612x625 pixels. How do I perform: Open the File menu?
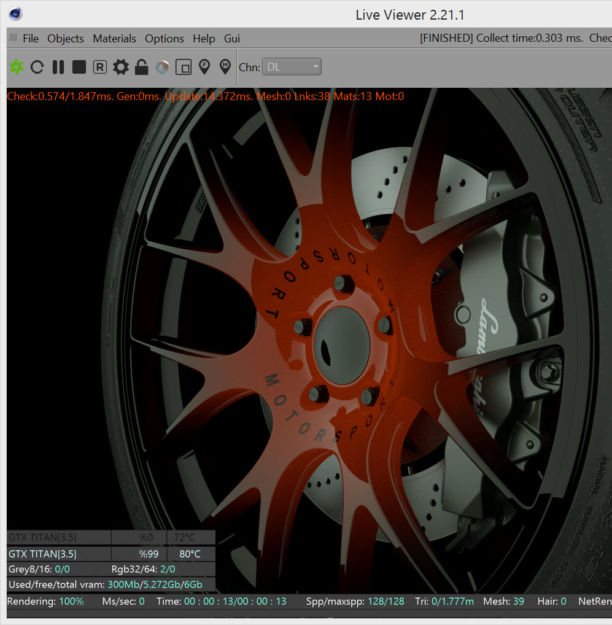click(x=31, y=39)
